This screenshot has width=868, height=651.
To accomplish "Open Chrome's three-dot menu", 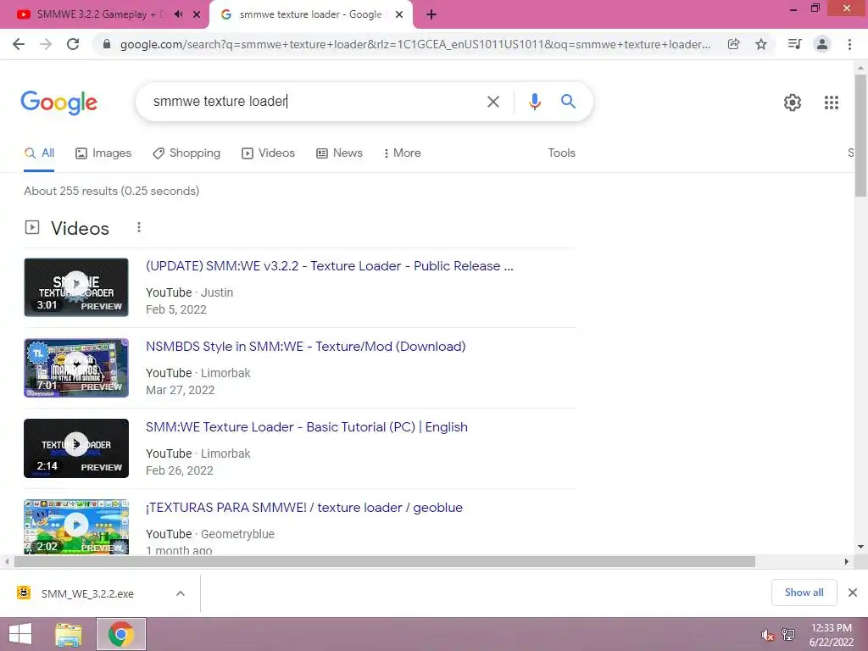I will click(x=849, y=44).
